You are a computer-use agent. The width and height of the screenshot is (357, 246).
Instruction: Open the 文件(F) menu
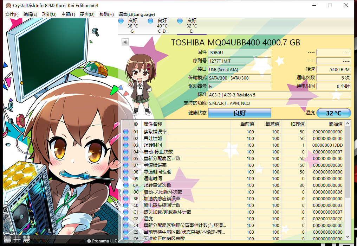pos(12,14)
